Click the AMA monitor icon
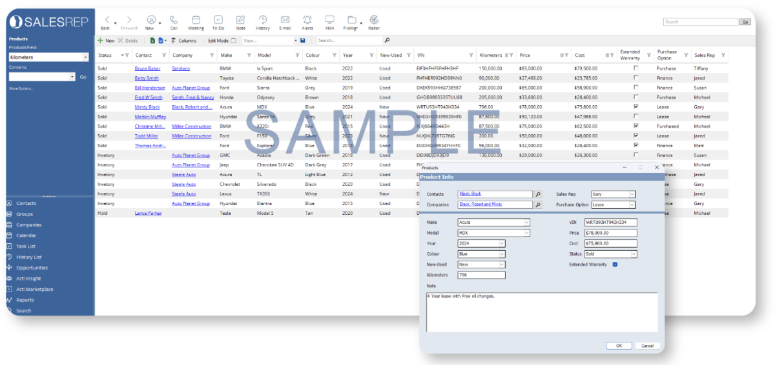Screen dimensions: 775x365 [330, 20]
